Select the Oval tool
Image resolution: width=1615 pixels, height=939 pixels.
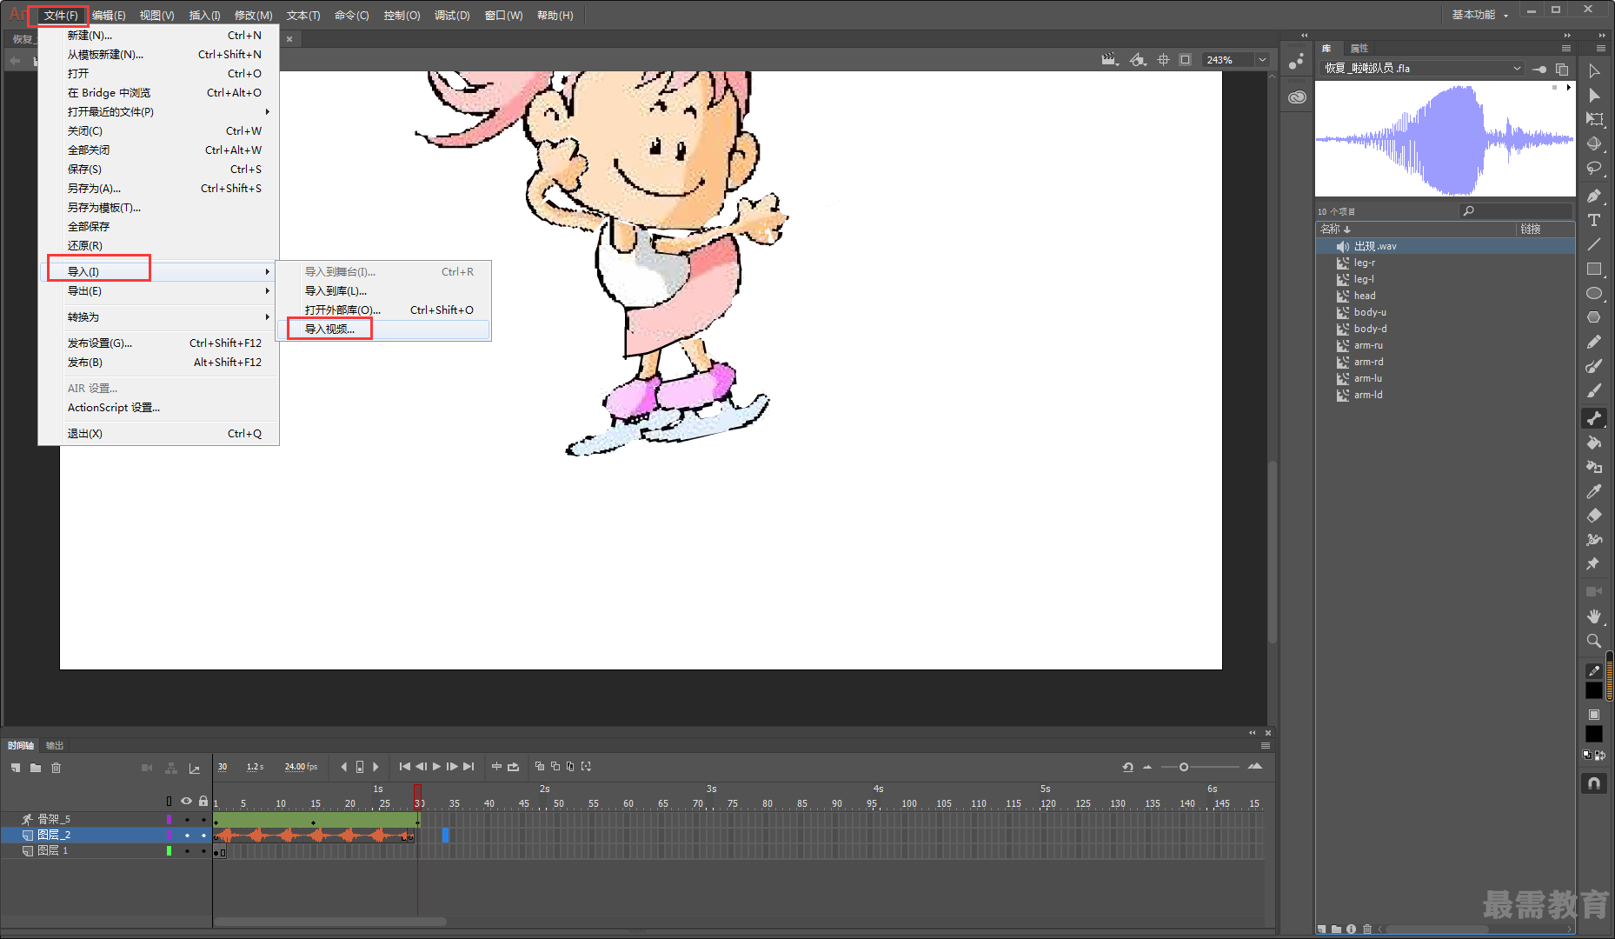pos(1594,293)
